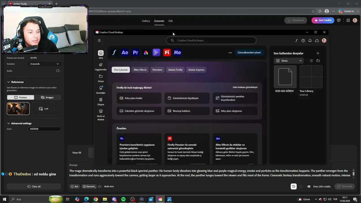Select the Adobe Firefly filter tab
Screen dimensions: 361x203
pos(175,70)
